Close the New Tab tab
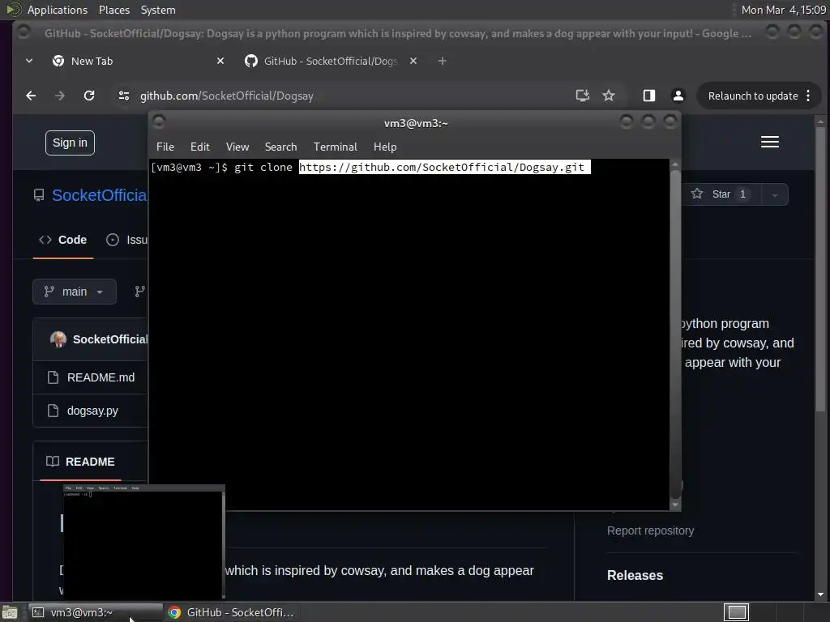 (x=220, y=61)
